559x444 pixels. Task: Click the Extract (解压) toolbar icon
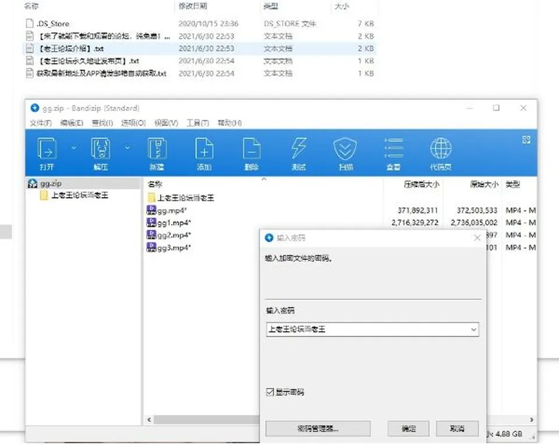[100, 148]
